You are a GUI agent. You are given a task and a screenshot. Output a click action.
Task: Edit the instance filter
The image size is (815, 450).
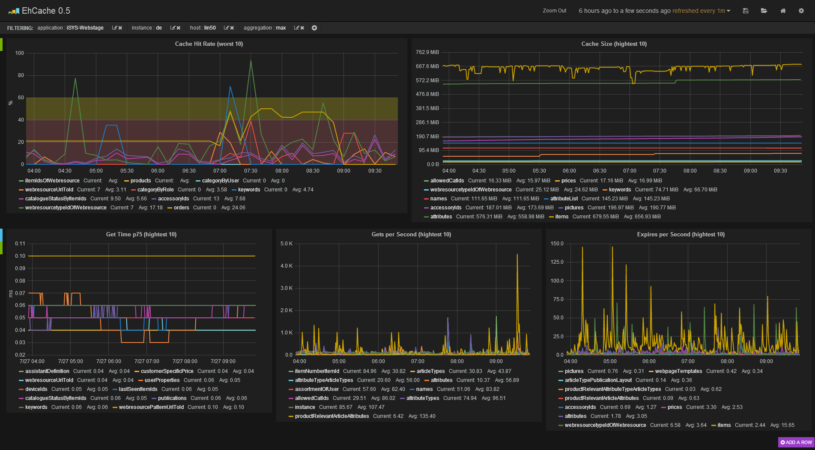173,28
